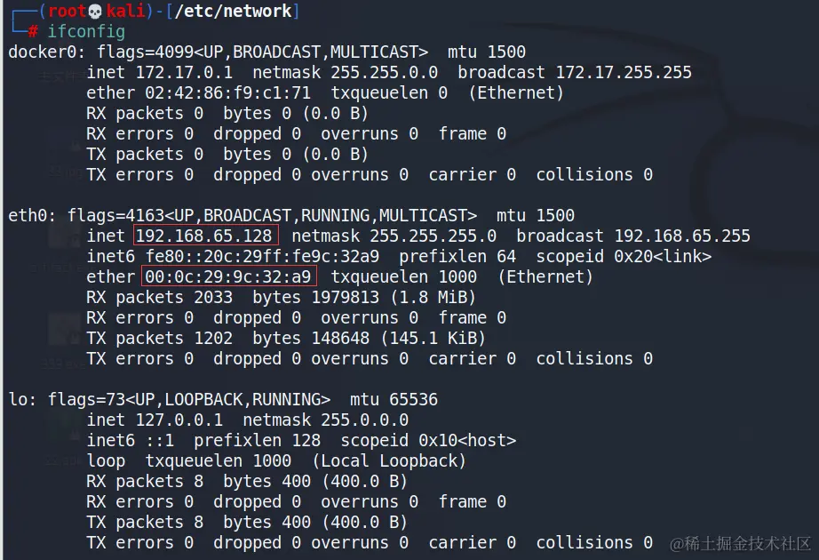Click the watermark text at the bottom right
The image size is (819, 560).
740,542
